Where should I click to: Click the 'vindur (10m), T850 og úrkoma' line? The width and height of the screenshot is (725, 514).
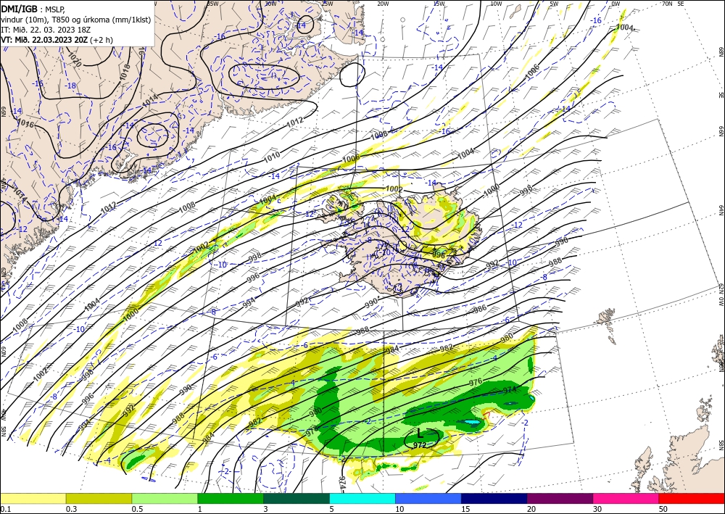coord(76,20)
